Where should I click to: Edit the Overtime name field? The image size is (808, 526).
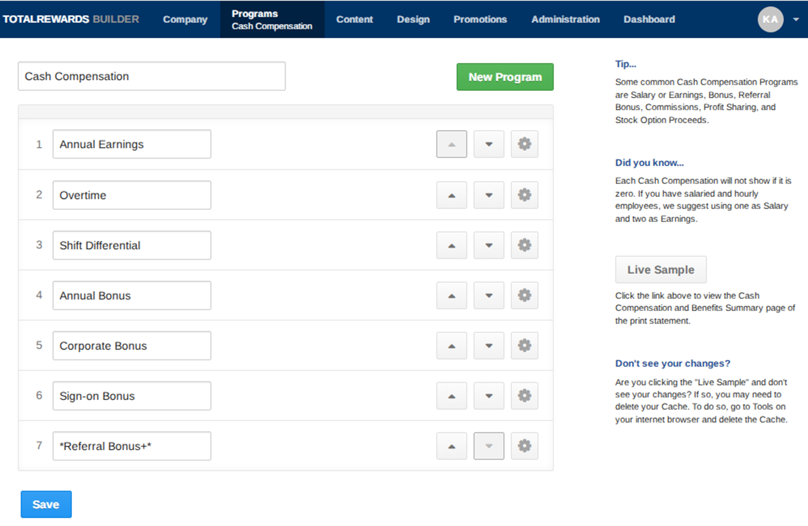click(x=132, y=195)
